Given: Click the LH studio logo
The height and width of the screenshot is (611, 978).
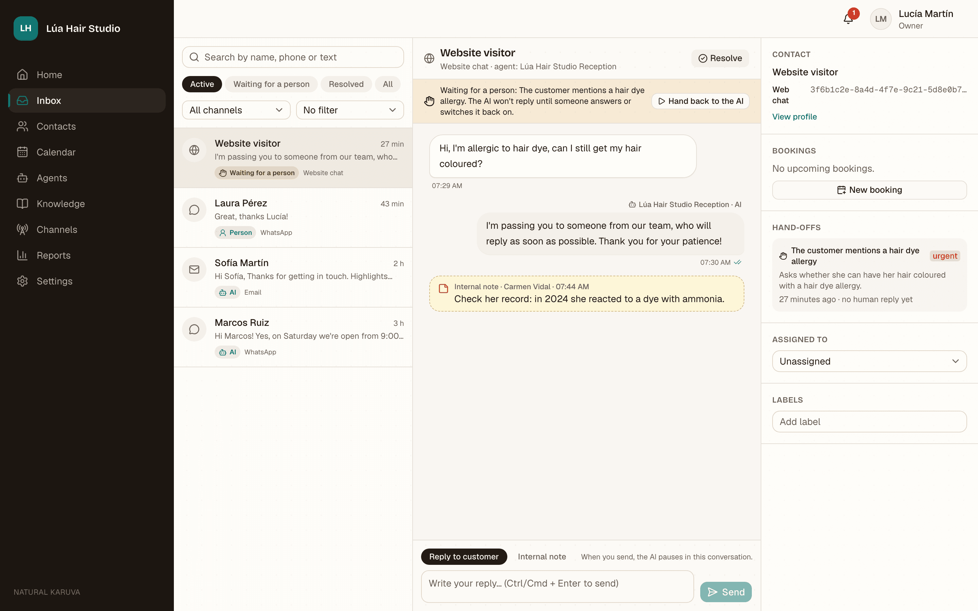Looking at the screenshot, I should (x=26, y=28).
